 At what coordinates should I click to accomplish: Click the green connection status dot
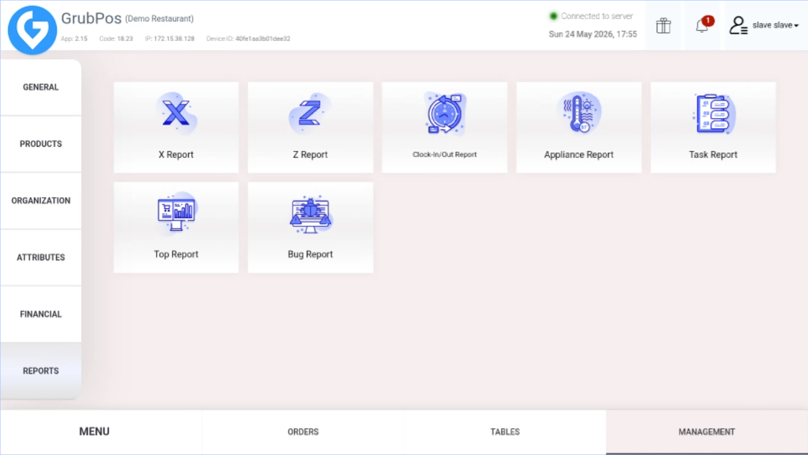[x=554, y=16]
